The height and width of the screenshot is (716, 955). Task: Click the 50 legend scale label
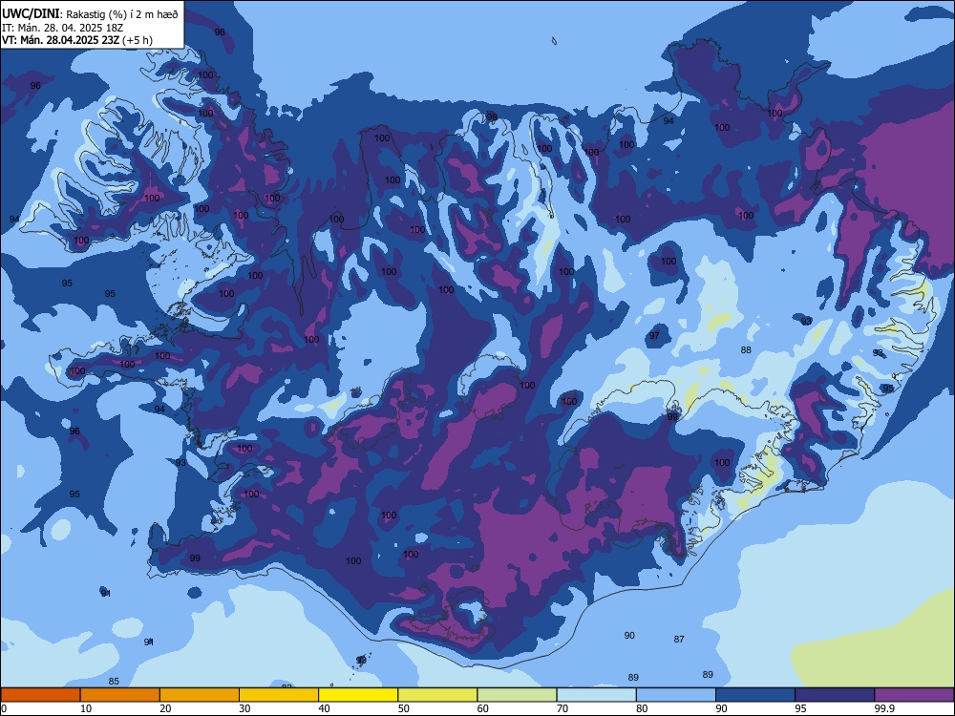pos(403,708)
